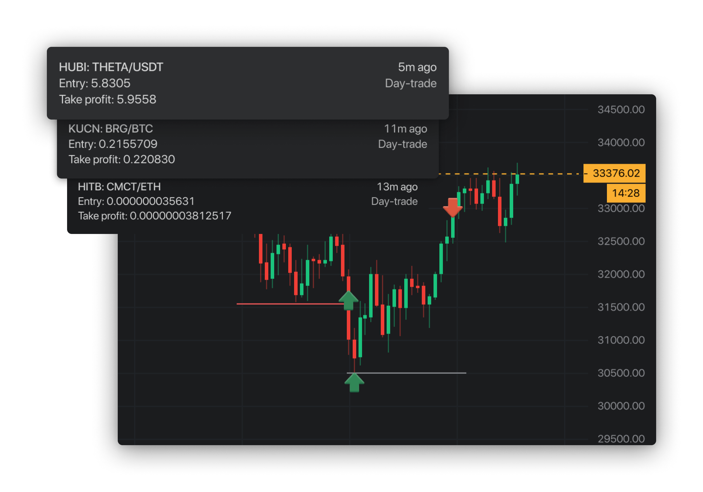Click the 14:28 countdown label
703x492 pixels.
coord(626,193)
